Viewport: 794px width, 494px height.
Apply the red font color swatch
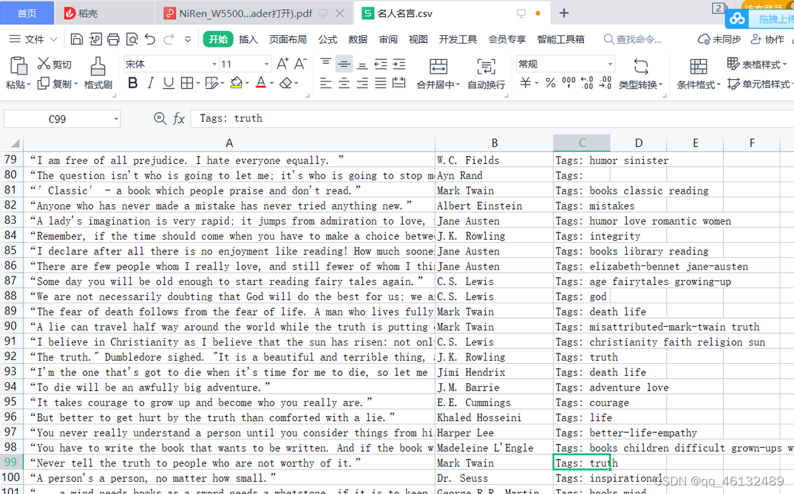click(261, 83)
